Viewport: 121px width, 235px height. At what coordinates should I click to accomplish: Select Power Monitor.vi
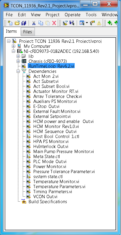pos(50,167)
